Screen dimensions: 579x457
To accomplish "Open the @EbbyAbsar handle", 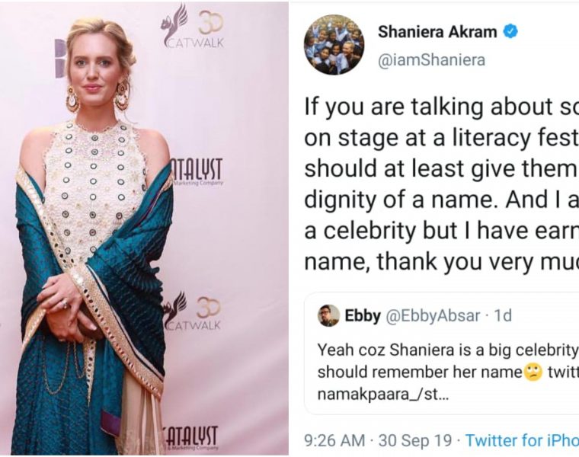I will click(433, 315).
